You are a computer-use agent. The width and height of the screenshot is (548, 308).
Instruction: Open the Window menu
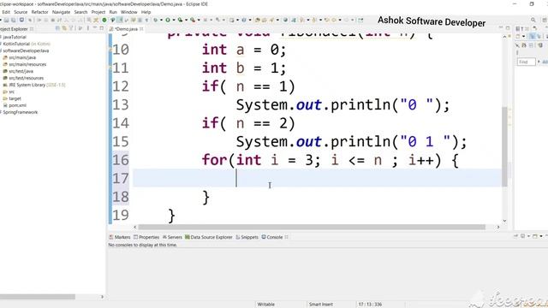(128, 12)
